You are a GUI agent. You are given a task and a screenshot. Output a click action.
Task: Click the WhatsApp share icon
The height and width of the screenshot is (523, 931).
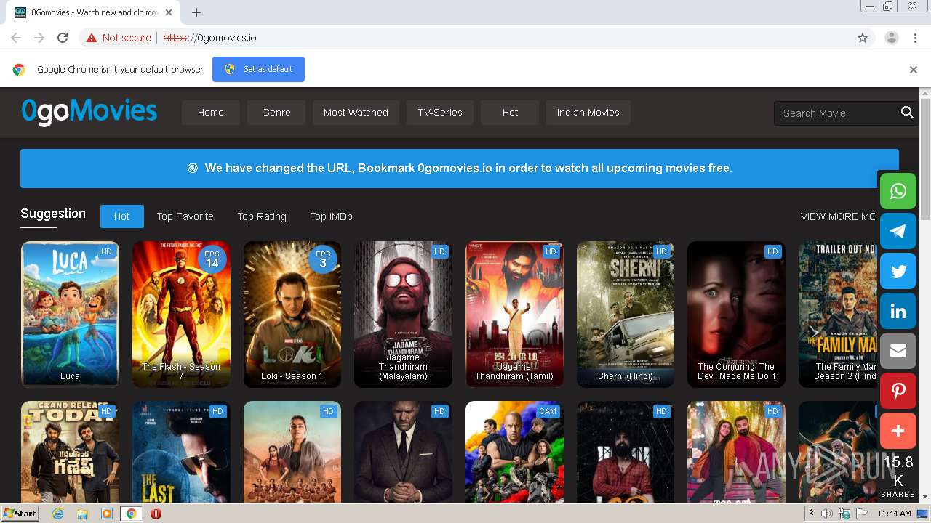(x=898, y=191)
